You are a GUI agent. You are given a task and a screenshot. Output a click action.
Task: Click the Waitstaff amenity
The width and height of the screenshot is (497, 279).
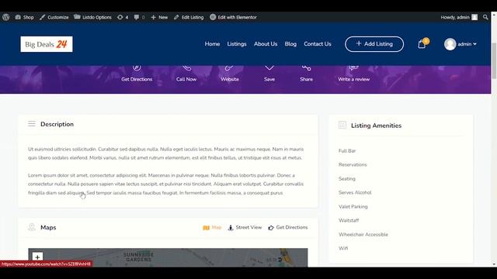(x=349, y=220)
